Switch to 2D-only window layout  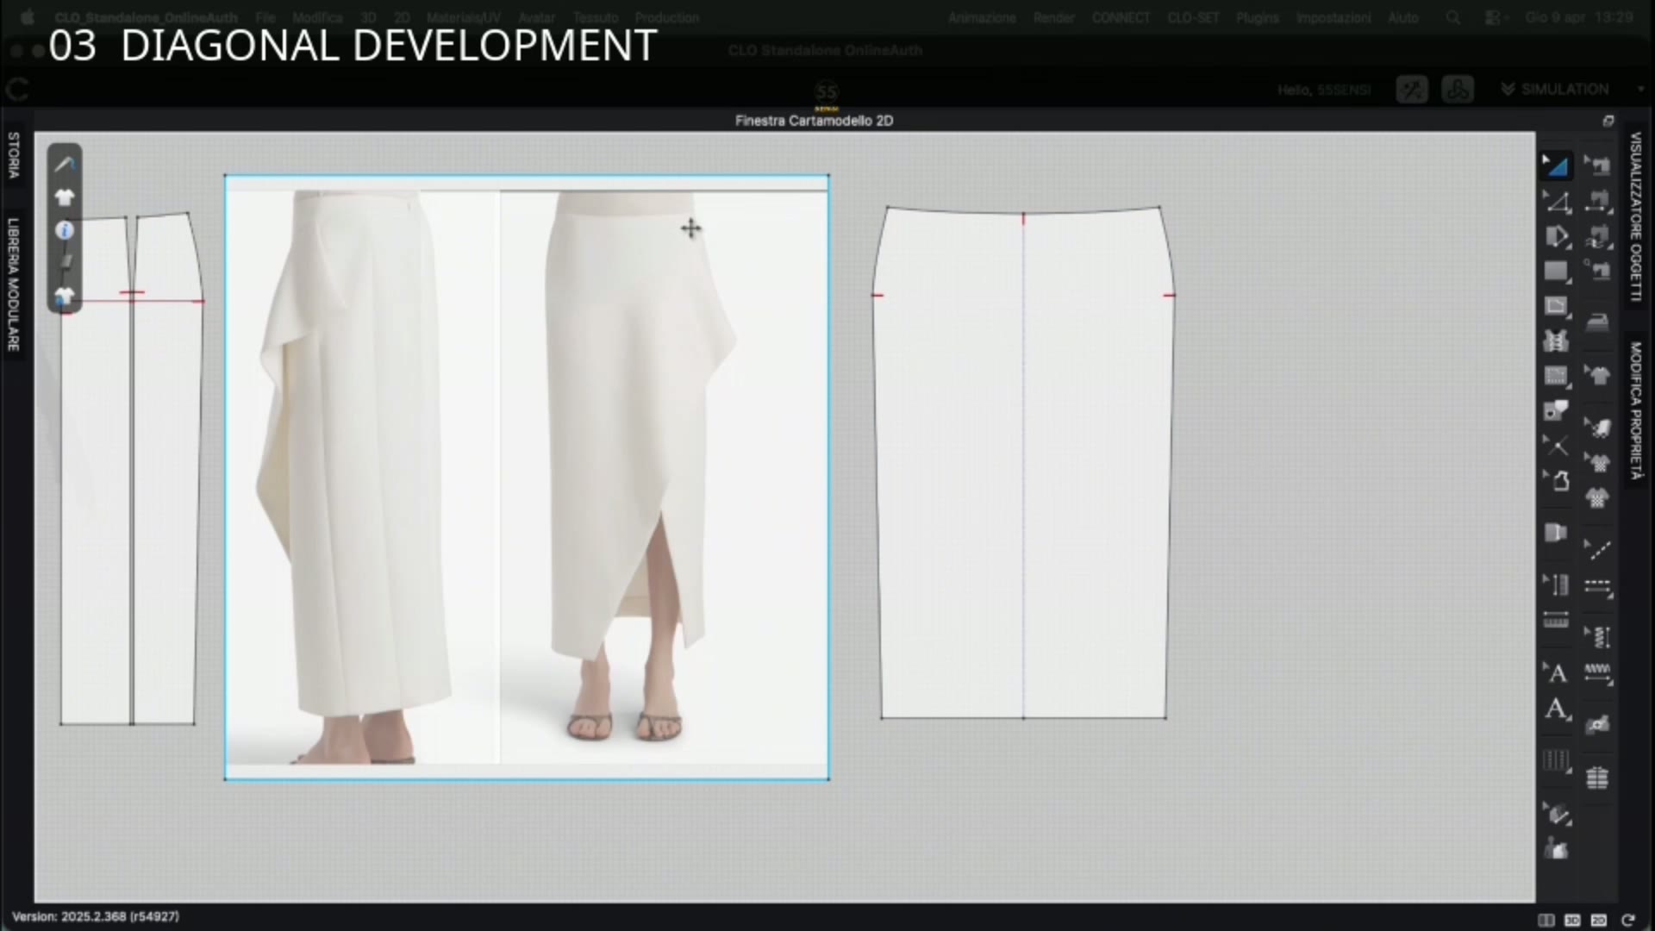click(1599, 920)
